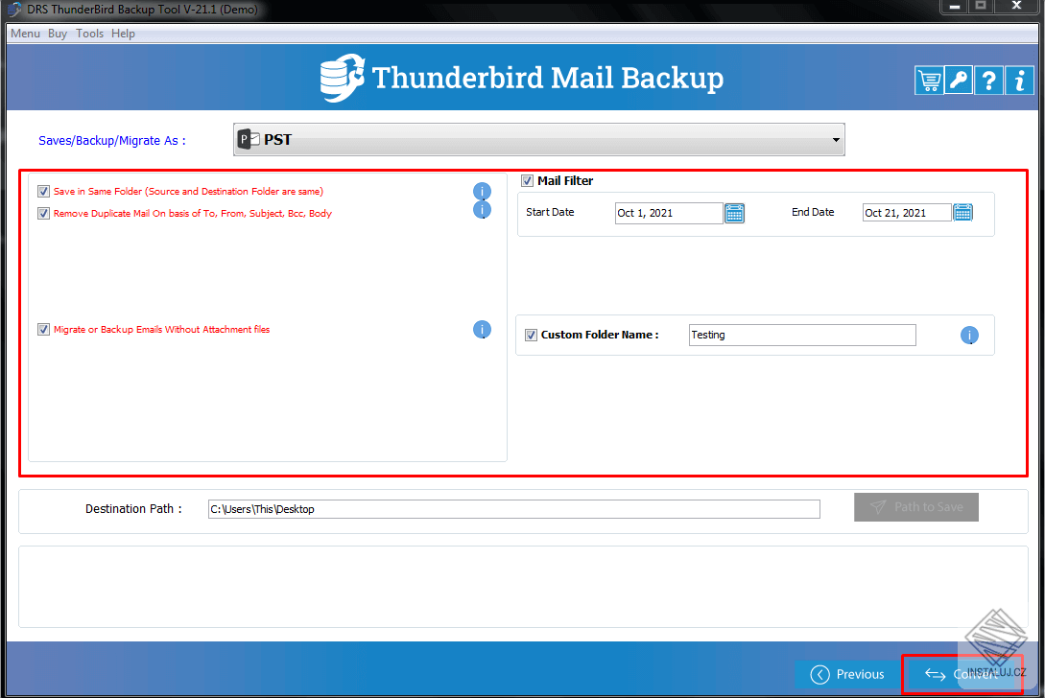Click the Start Date field

669,213
